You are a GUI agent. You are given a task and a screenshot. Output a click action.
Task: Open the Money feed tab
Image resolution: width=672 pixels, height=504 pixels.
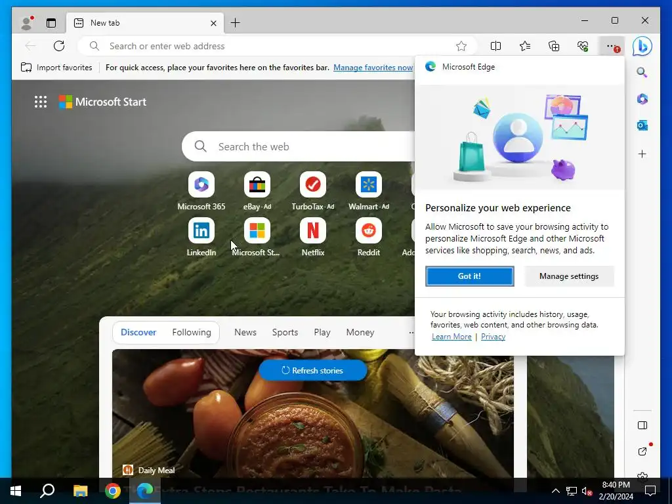[x=360, y=332]
